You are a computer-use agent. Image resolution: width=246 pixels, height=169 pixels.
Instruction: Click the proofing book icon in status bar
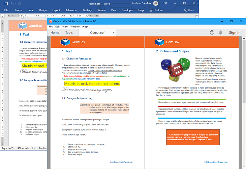(34, 148)
